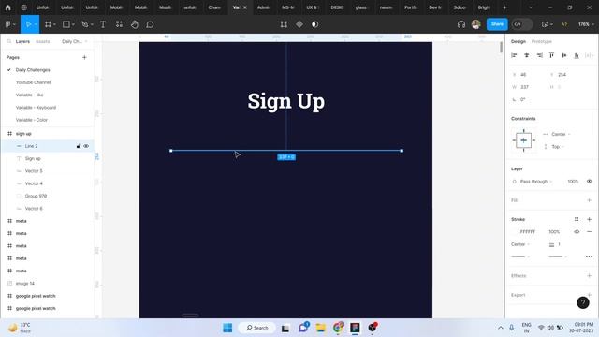Select the Text tool

tap(103, 24)
